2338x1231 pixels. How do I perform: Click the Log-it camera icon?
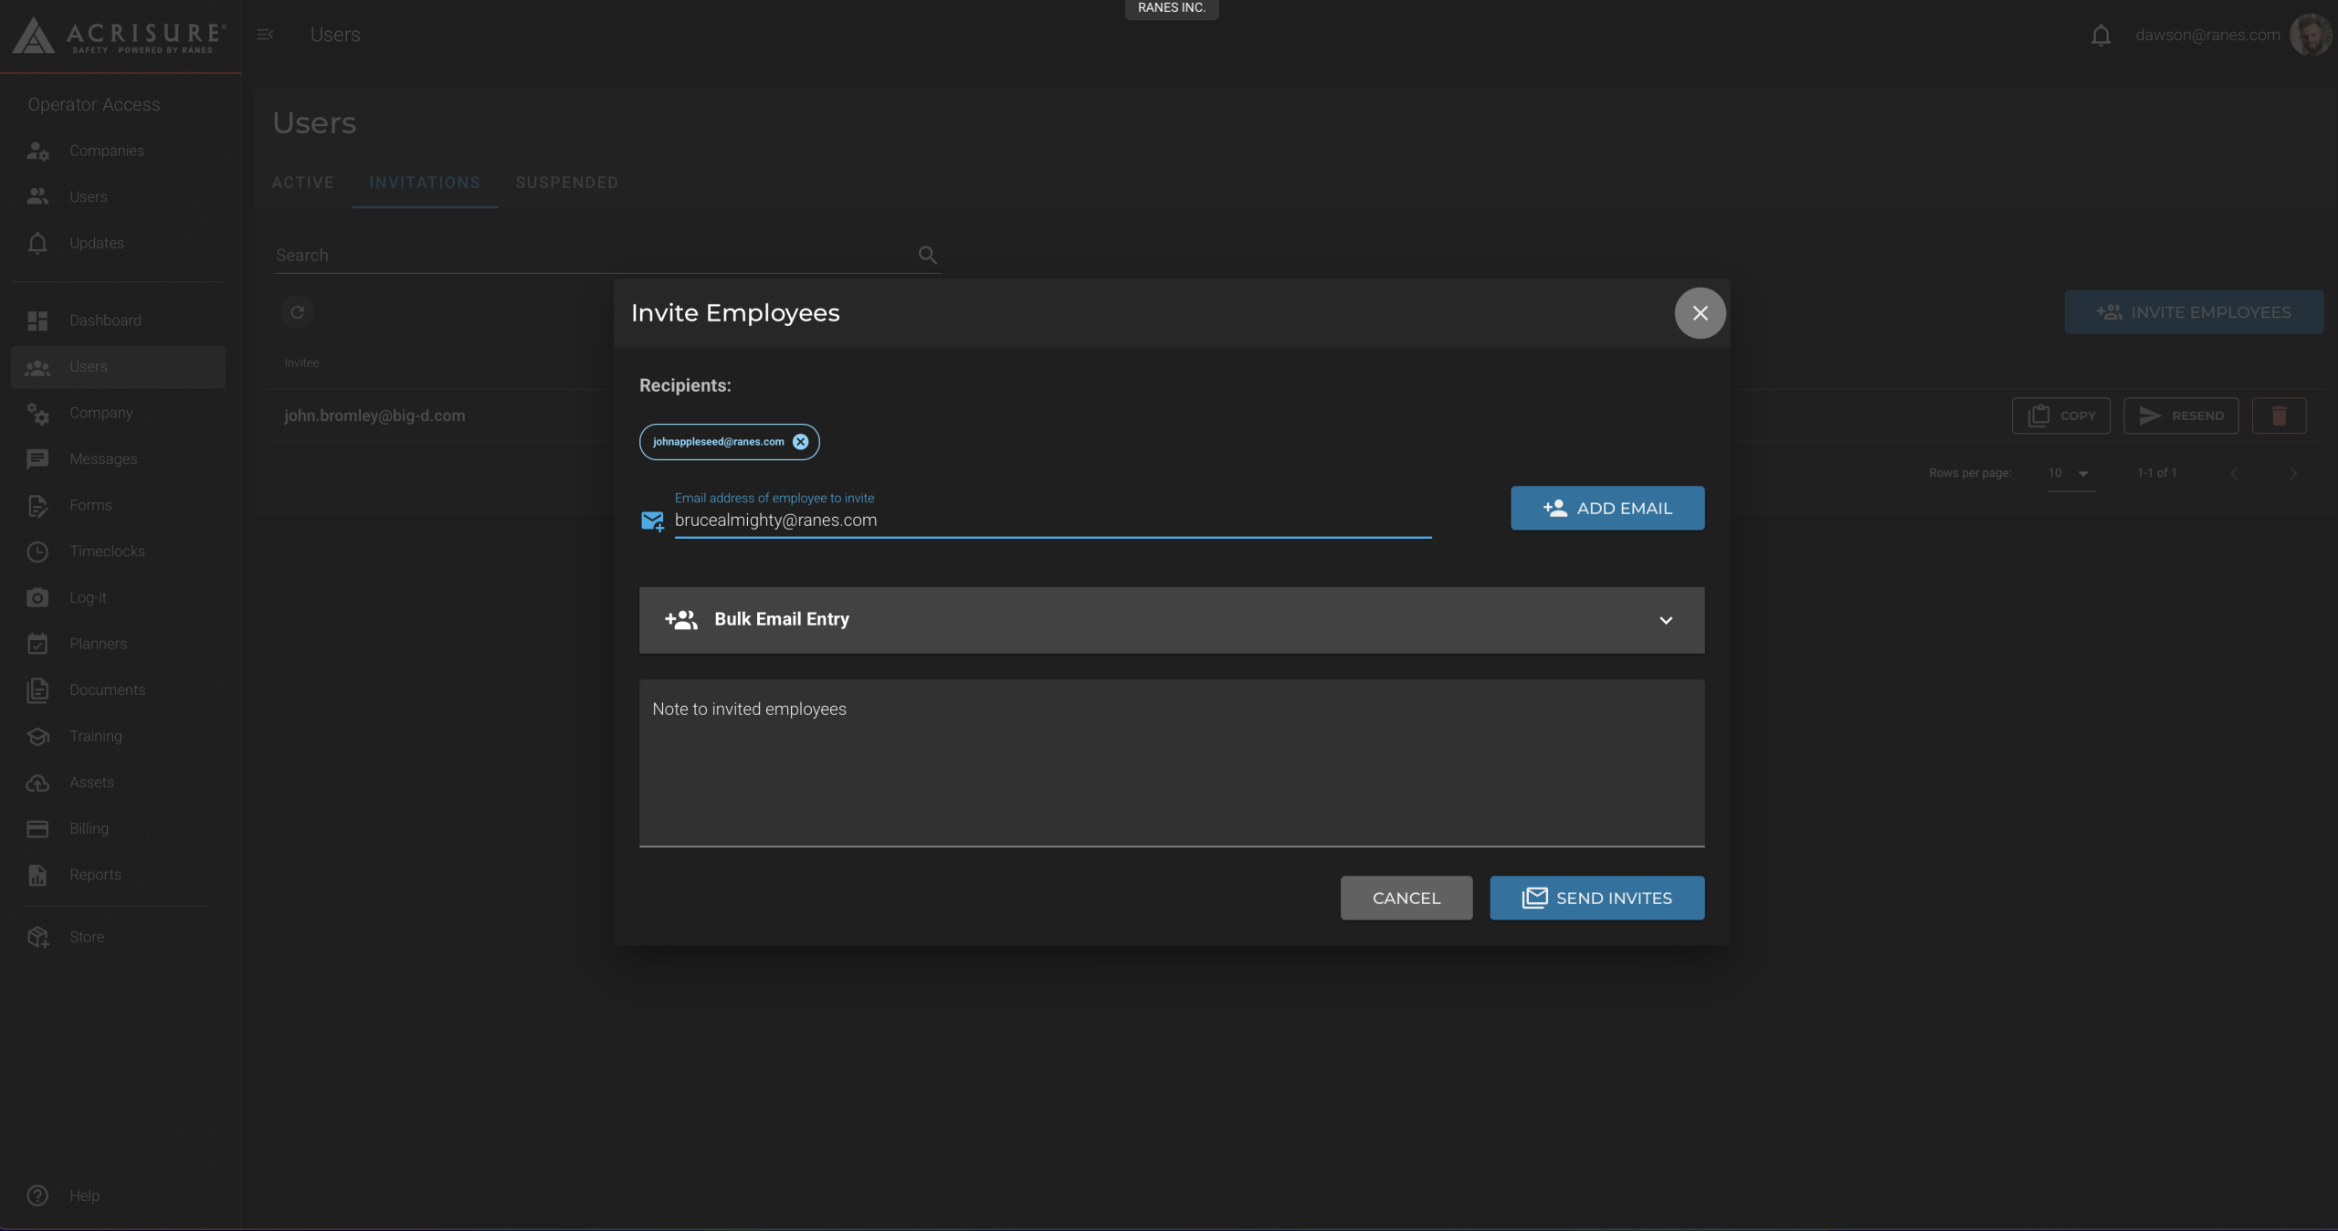click(x=37, y=597)
